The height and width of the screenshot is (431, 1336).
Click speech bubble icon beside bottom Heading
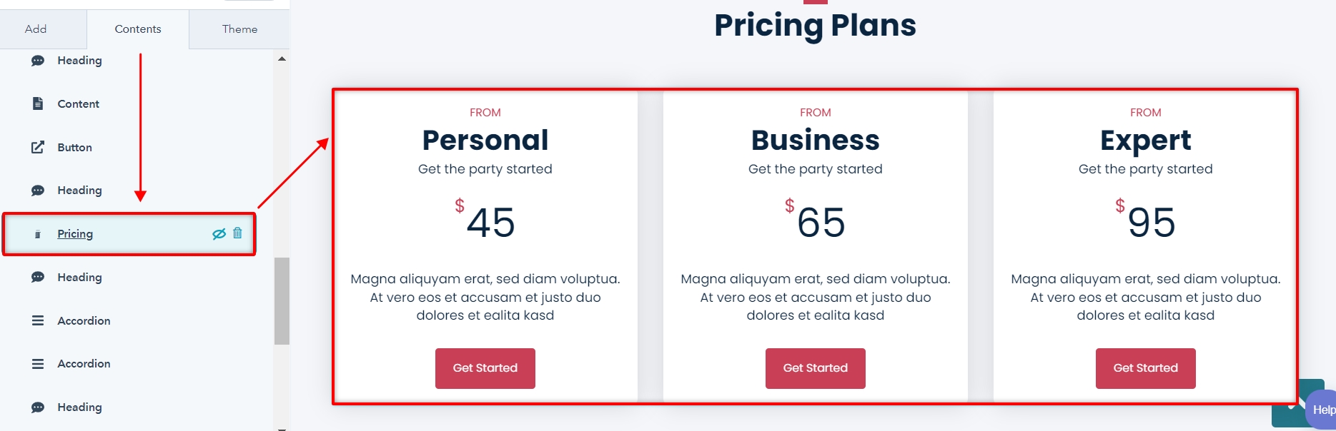pyautogui.click(x=38, y=407)
